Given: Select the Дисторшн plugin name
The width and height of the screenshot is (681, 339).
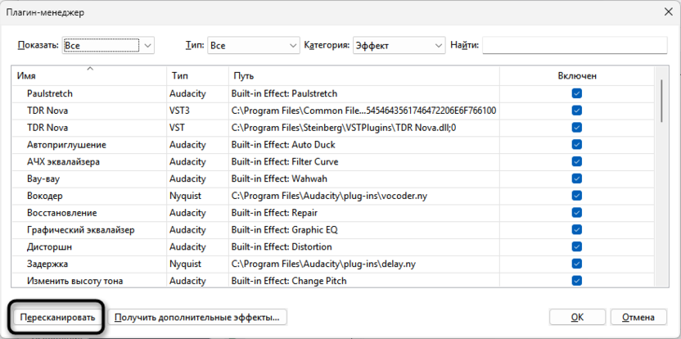Looking at the screenshot, I should [49, 246].
